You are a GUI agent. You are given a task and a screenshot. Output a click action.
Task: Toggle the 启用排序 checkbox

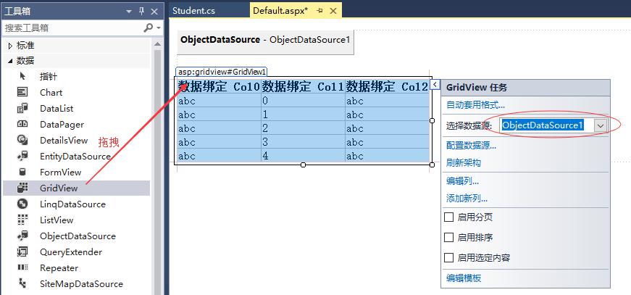pyautogui.click(x=448, y=237)
